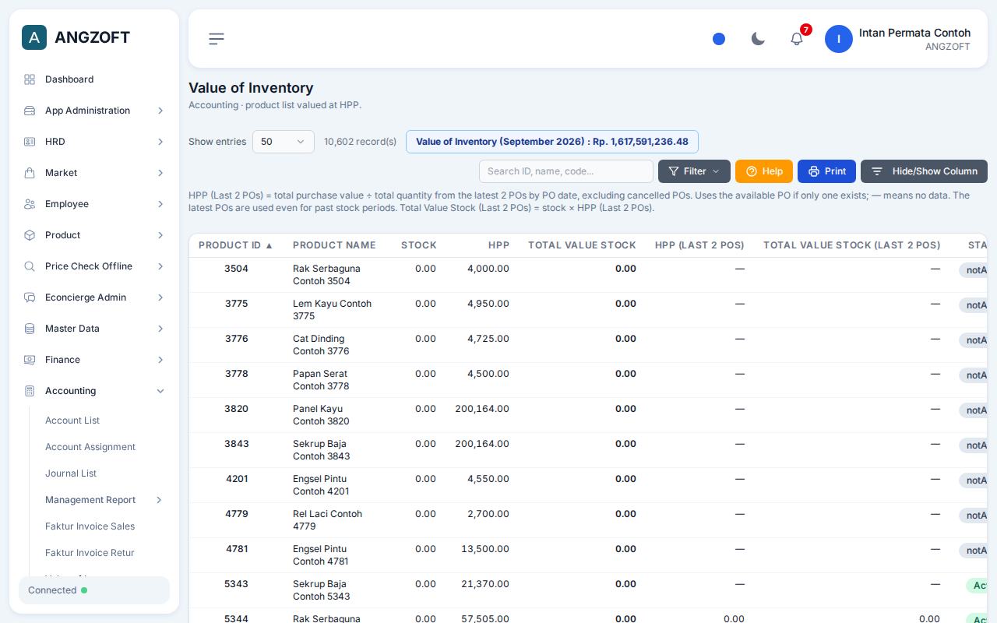Open Dashboard from the sidebar
The width and height of the screenshot is (997, 623).
(x=94, y=79)
